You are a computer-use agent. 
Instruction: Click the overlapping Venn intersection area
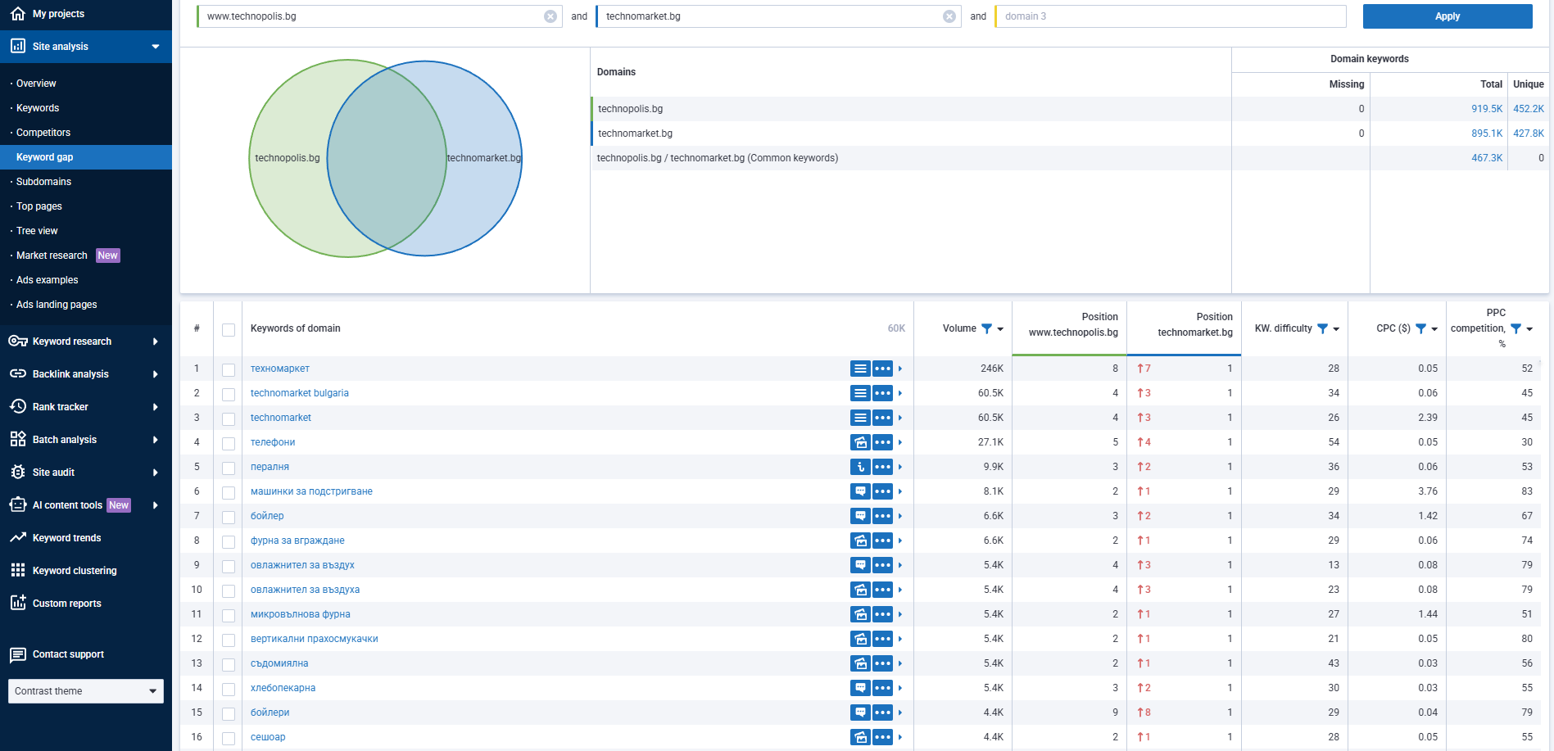point(385,158)
